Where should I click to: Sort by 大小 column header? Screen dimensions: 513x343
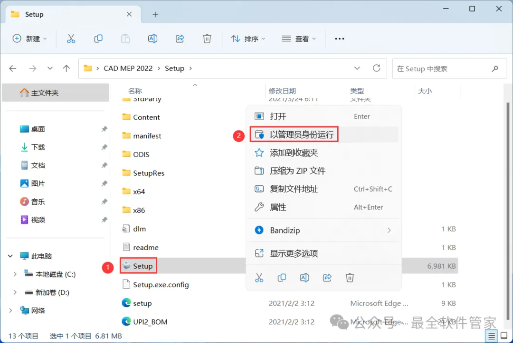[425, 91]
